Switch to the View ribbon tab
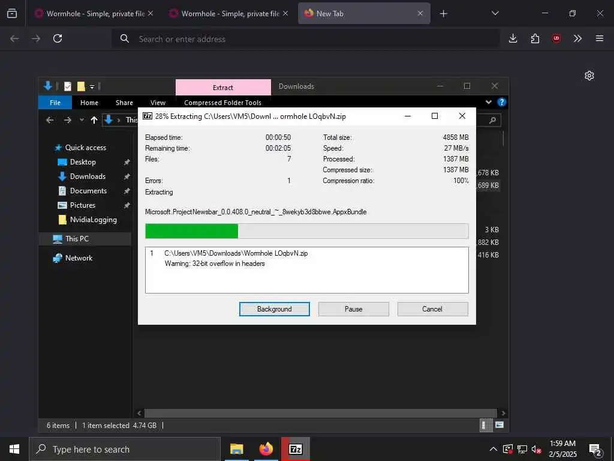Screen dimensions: 614x461 point(158,102)
